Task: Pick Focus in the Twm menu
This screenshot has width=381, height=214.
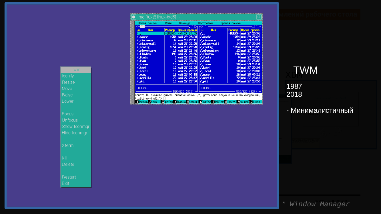Action: (x=76, y=114)
